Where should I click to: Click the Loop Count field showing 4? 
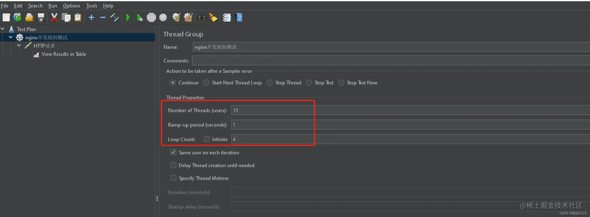tap(411, 139)
